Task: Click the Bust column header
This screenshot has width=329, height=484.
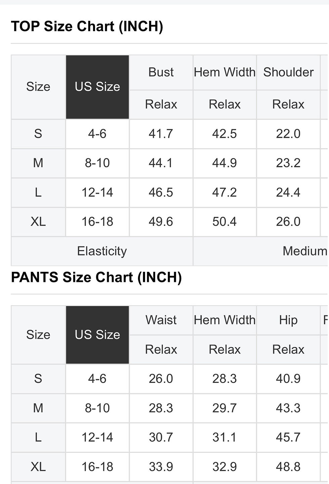Action: (161, 72)
